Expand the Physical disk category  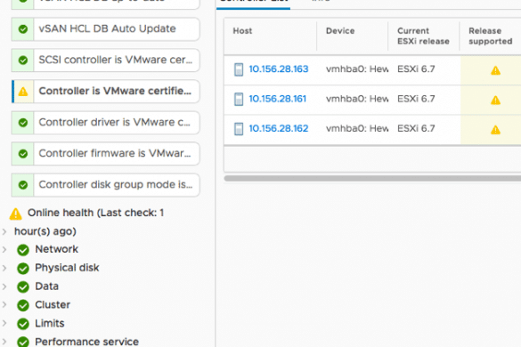tap(4, 268)
